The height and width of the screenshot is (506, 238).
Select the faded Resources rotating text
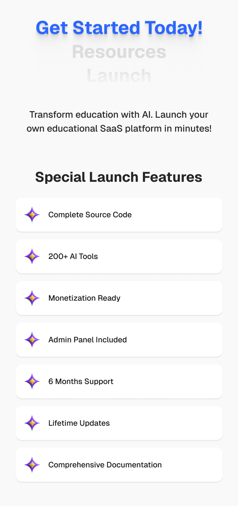(119, 52)
